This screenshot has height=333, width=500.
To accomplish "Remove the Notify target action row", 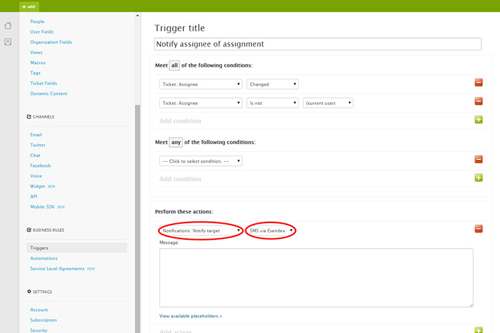I will click(478, 229).
